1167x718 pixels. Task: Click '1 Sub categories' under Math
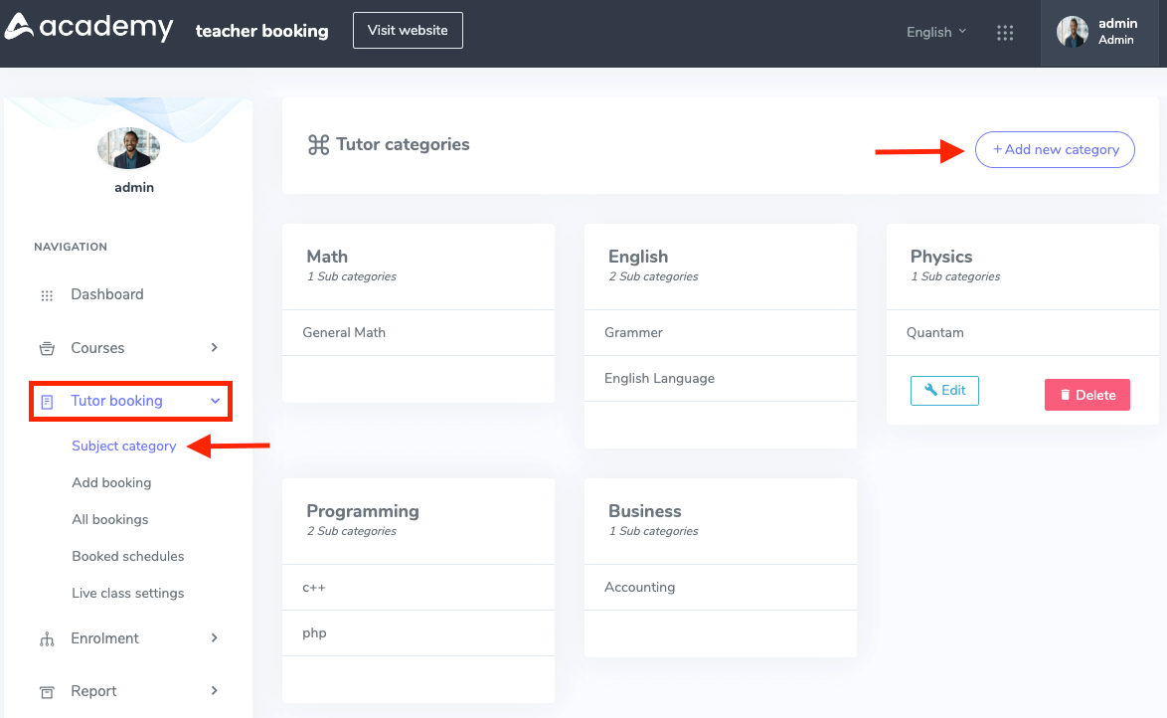352,276
